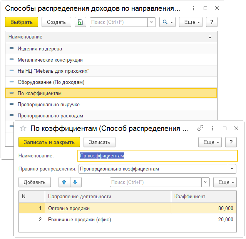The width and height of the screenshot is (246, 239).
Task: Edit coefficient value 20,000
Action: click(204, 219)
